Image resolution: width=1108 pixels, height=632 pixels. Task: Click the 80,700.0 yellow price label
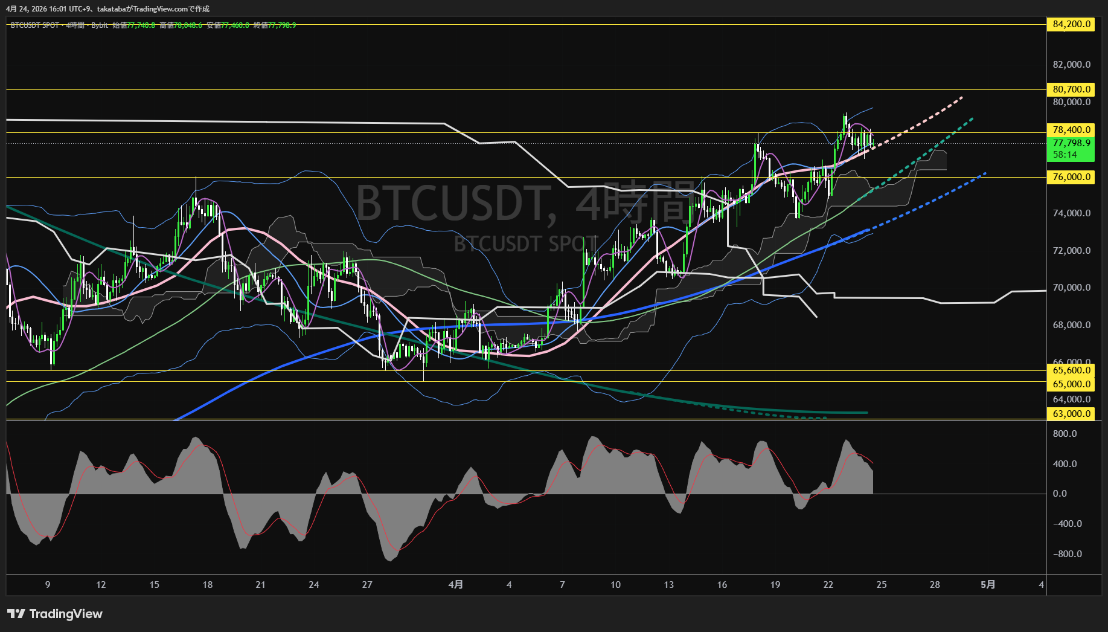(1071, 89)
